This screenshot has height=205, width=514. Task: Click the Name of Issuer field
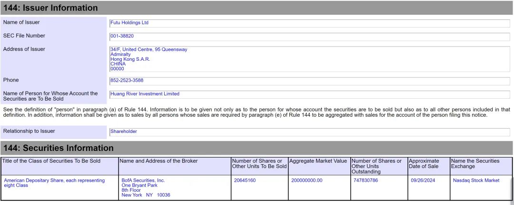tap(309, 23)
